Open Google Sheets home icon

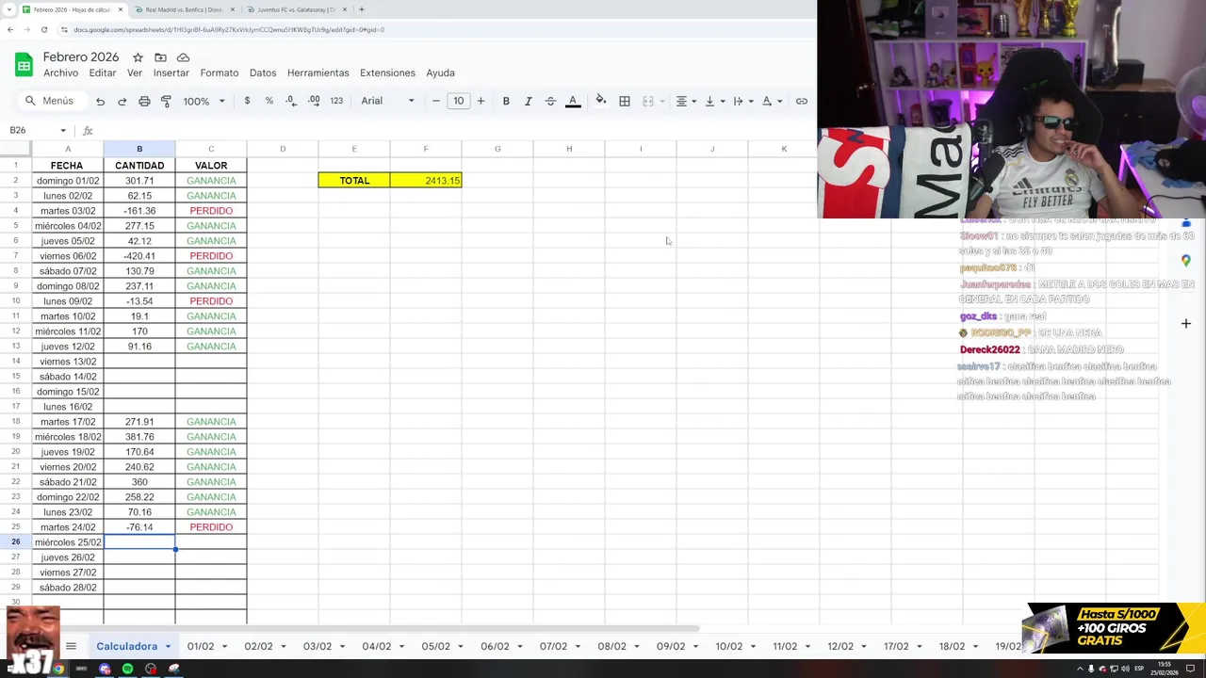[24, 65]
